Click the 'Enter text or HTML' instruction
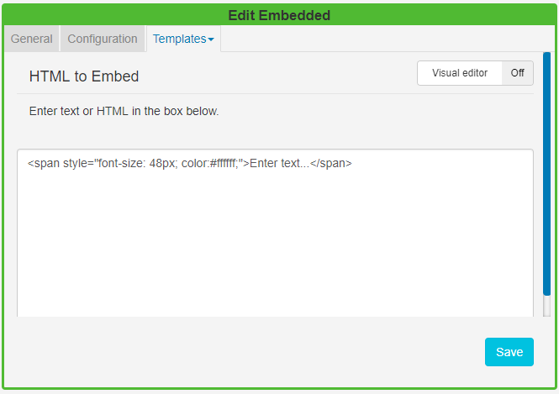559x394 pixels. (x=124, y=111)
